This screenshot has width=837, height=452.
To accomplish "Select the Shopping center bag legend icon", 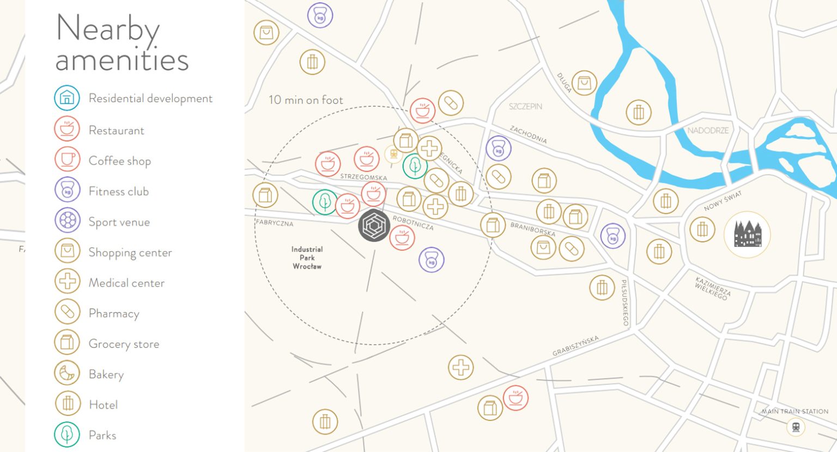I will 67,251.
